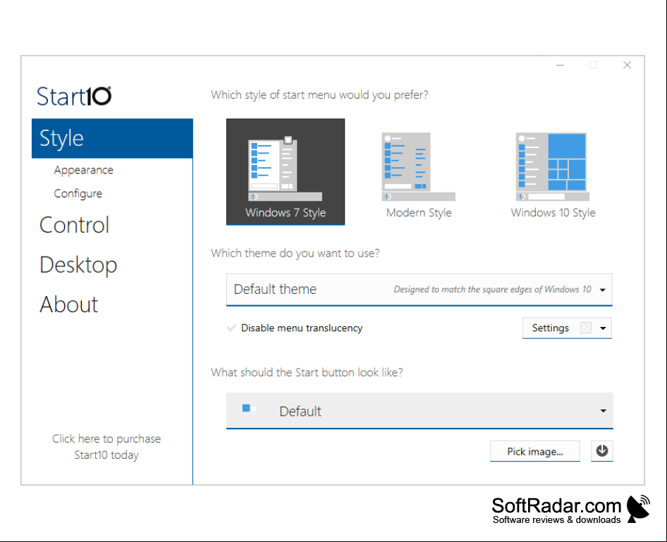Switch to the Desktop section
This screenshot has width=667, height=542.
(78, 265)
